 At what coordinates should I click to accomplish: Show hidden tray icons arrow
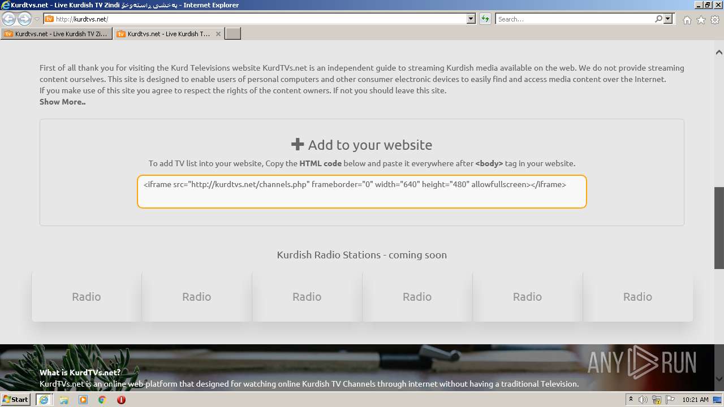point(631,400)
